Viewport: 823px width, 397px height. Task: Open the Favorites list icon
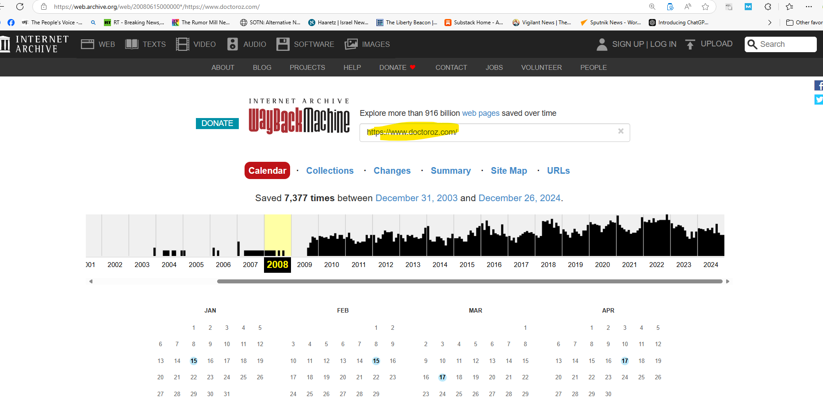pyautogui.click(x=789, y=7)
